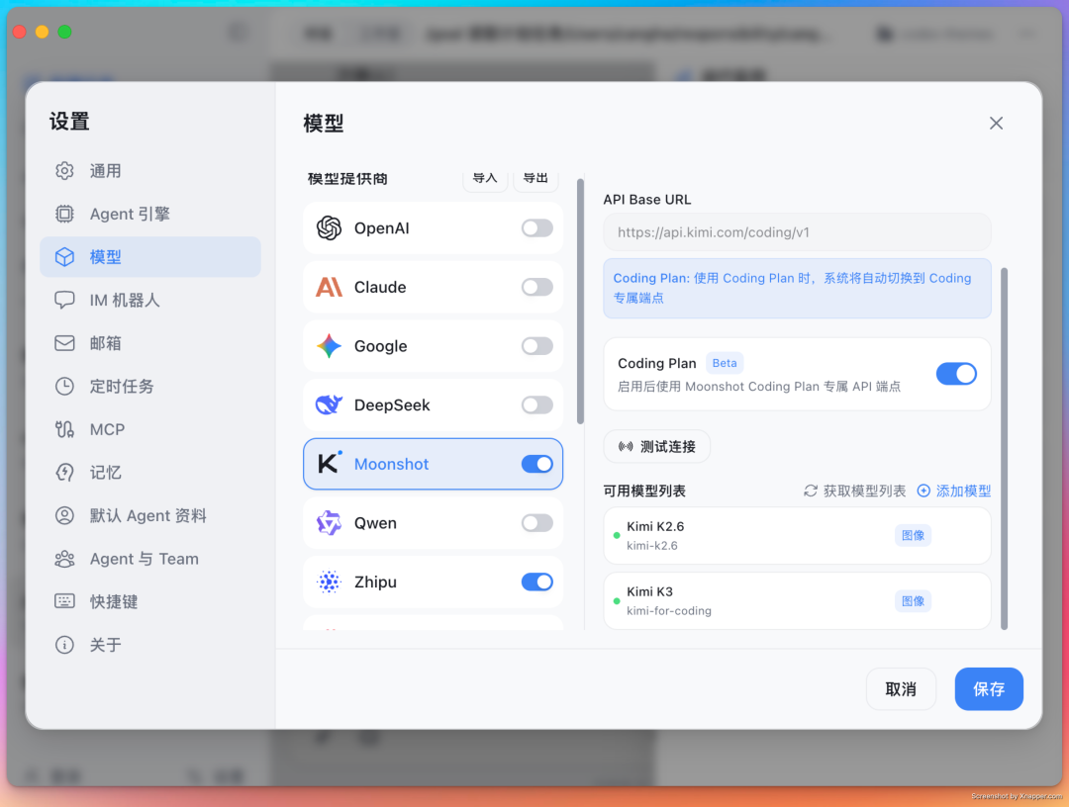Disable the Zhipu provider toggle

click(537, 582)
